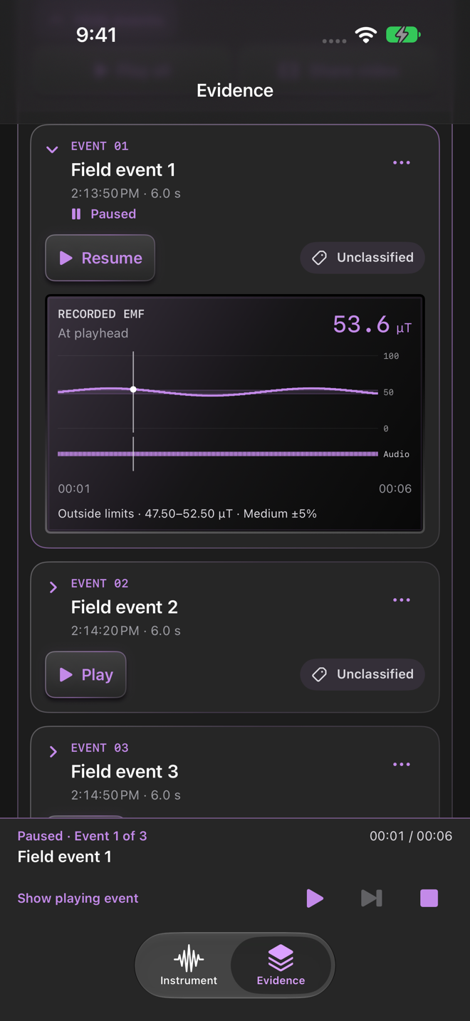470x1021 pixels.
Task: Resume playback of Field event 1
Action: [100, 258]
